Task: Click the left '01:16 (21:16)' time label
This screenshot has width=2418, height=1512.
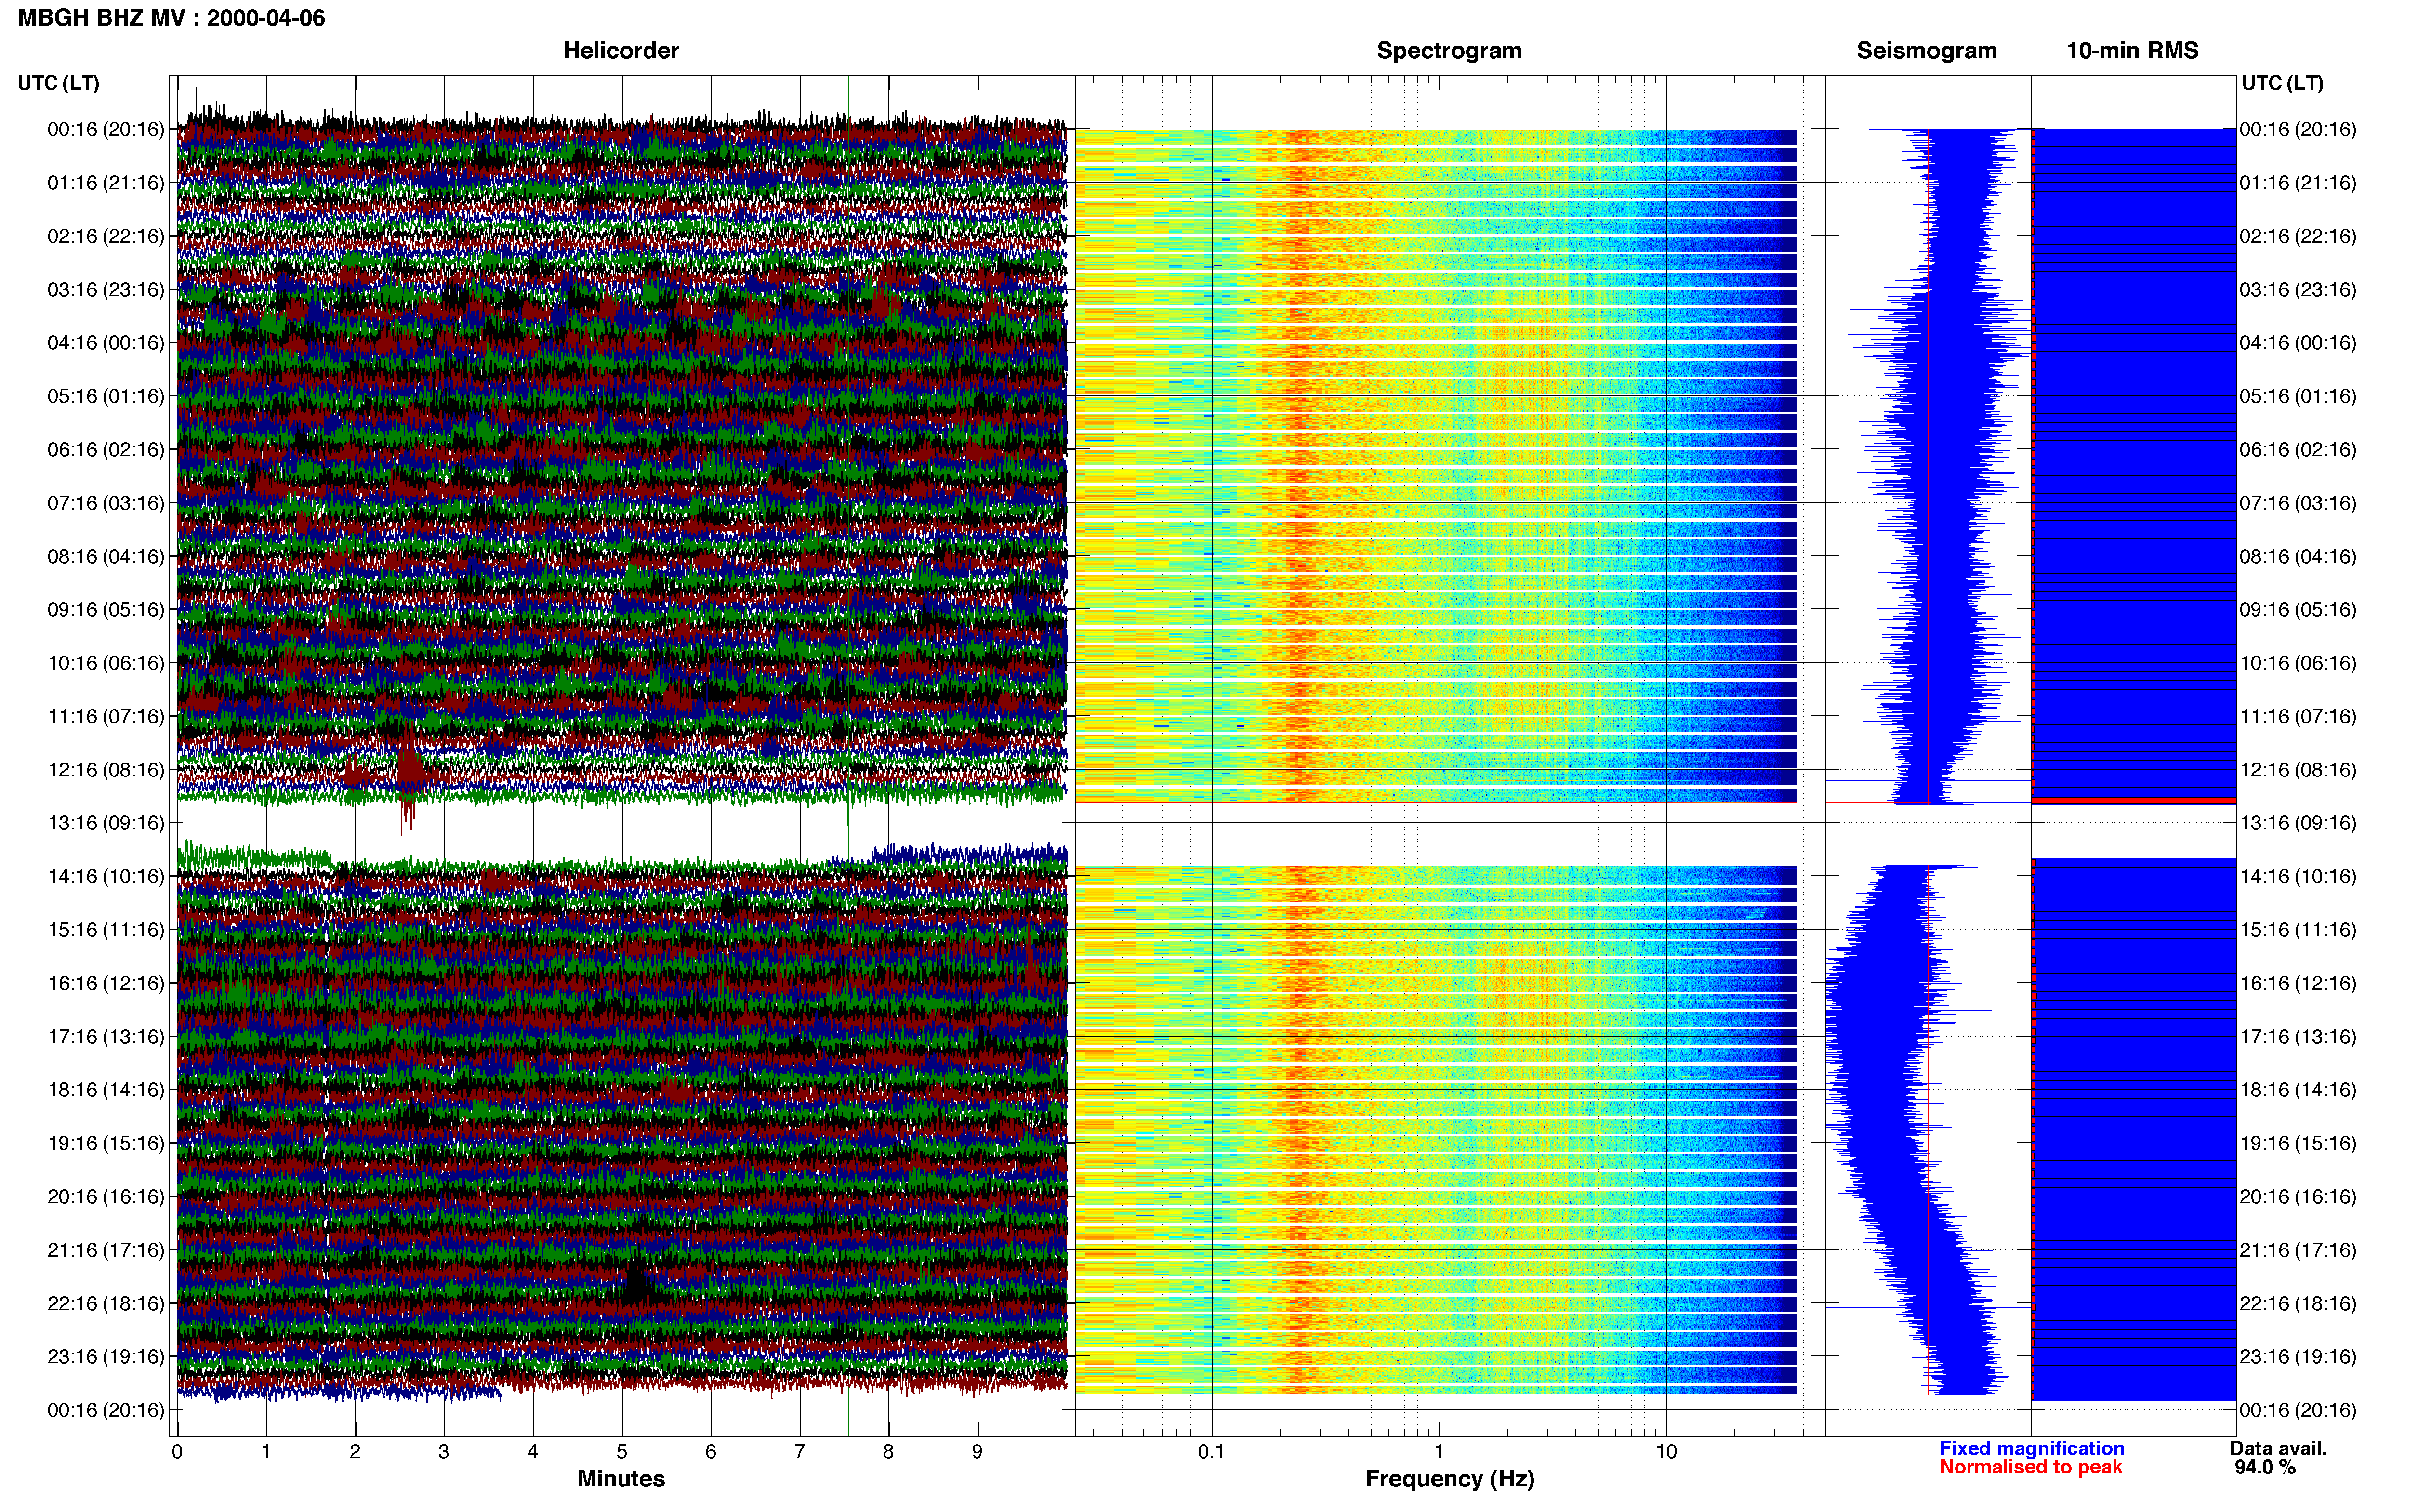Action: point(106,183)
